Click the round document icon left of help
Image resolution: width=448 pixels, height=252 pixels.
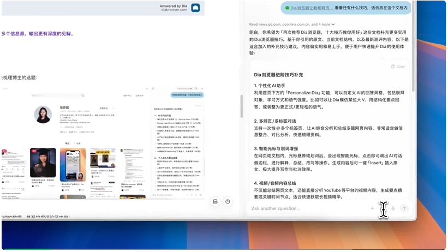tap(216, 202)
